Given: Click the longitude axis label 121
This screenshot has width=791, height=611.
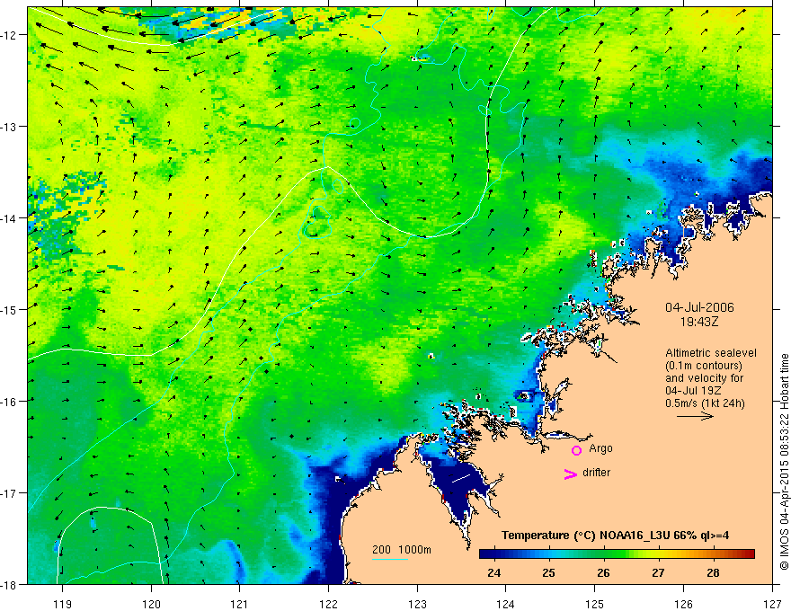Looking at the screenshot, I should coord(240,604).
